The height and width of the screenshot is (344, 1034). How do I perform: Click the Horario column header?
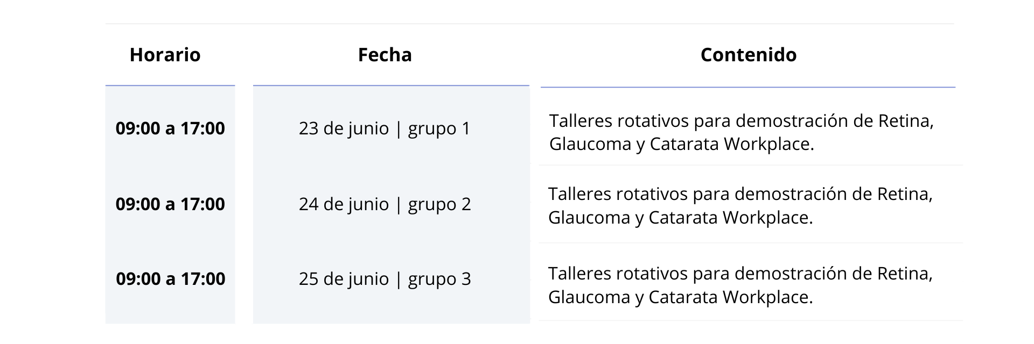click(x=165, y=55)
